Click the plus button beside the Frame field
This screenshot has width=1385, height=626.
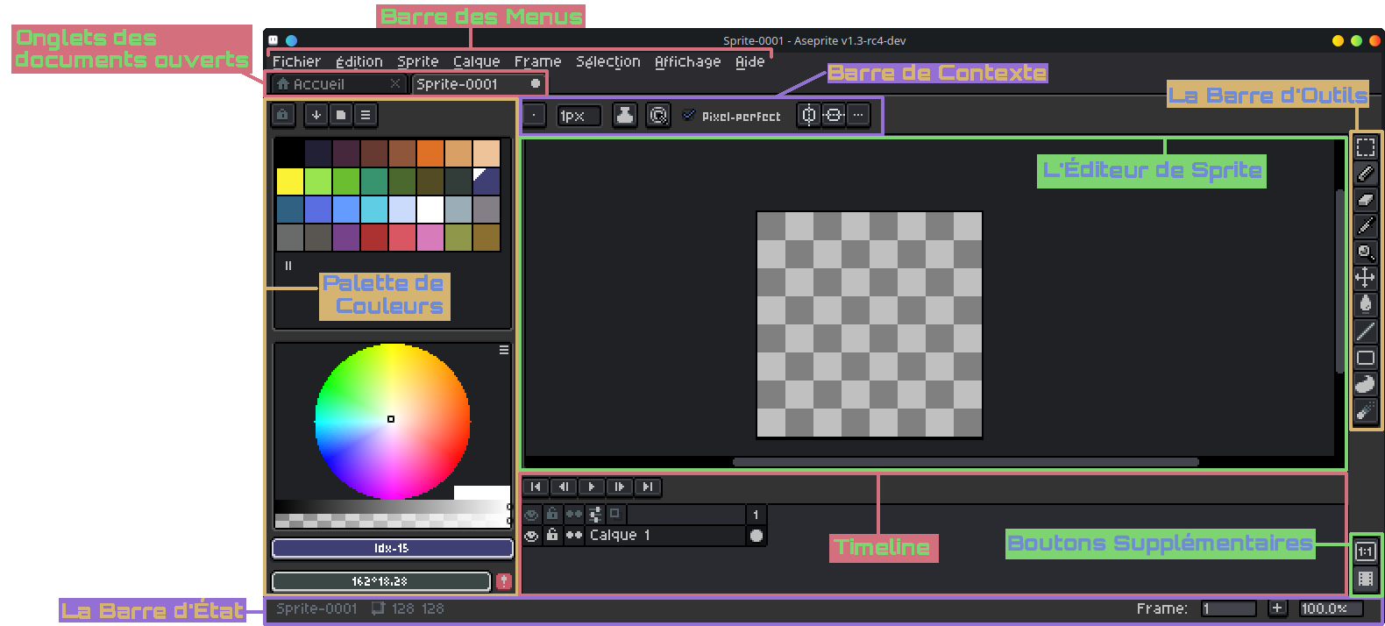1277,608
